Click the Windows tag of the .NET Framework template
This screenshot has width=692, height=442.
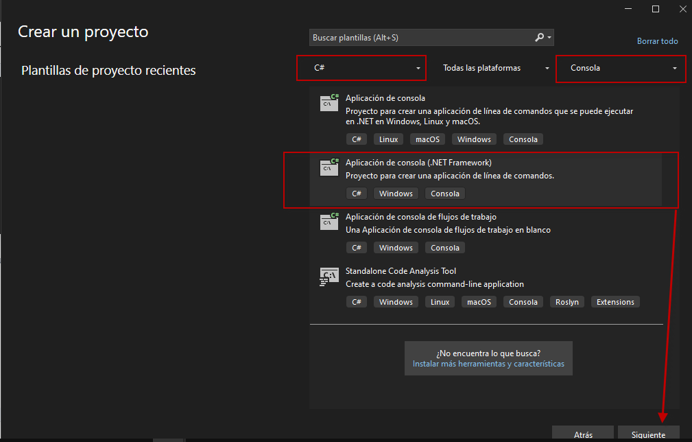396,194
